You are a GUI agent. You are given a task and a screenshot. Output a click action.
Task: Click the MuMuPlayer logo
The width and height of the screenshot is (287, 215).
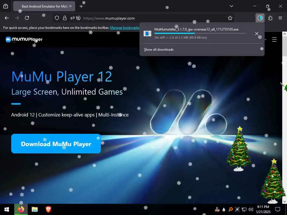click(x=24, y=39)
